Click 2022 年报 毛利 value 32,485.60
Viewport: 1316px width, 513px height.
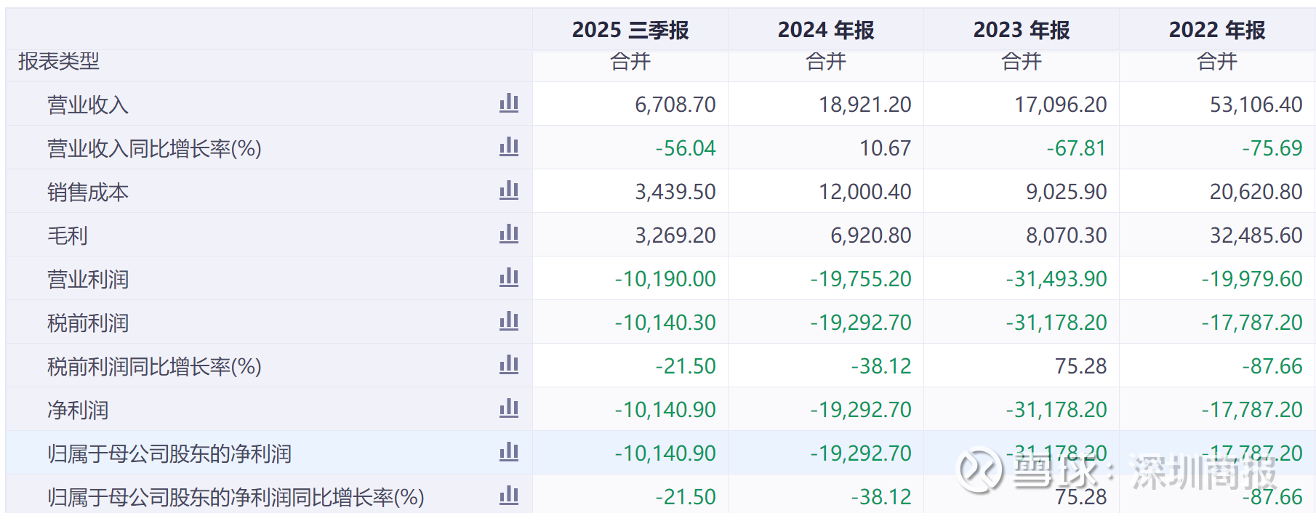point(1256,235)
